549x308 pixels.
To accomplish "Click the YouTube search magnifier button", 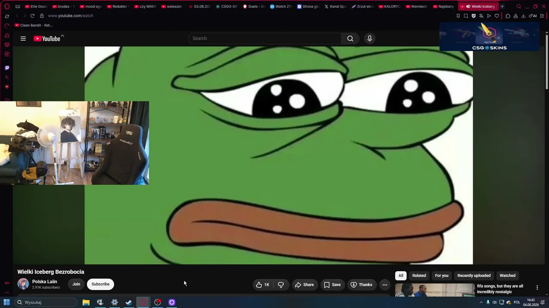I will coord(350,38).
